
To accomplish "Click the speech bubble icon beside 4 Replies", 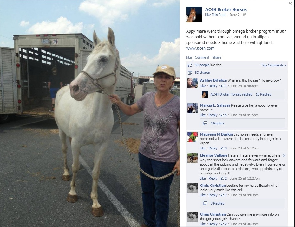I will point(205,123).
